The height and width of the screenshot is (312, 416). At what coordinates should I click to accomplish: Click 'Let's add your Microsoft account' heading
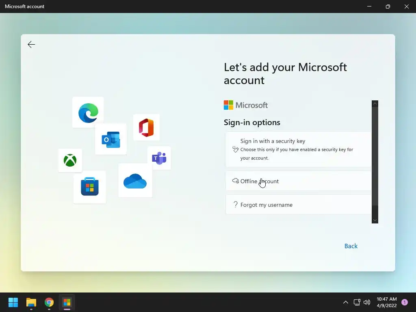tap(285, 74)
